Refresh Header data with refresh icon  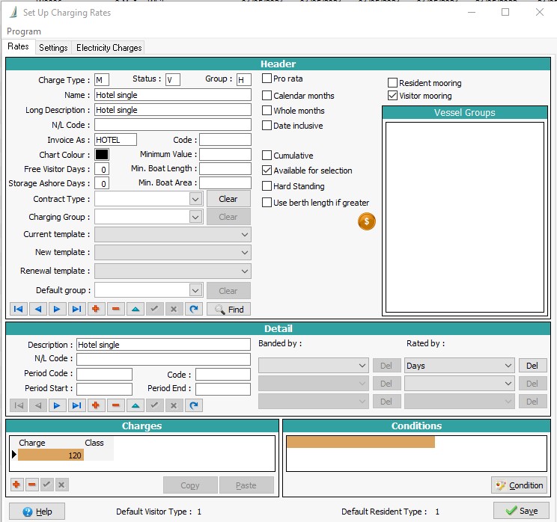click(x=194, y=309)
